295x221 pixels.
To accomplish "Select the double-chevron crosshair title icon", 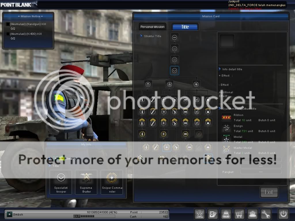I will click(x=164, y=122).
